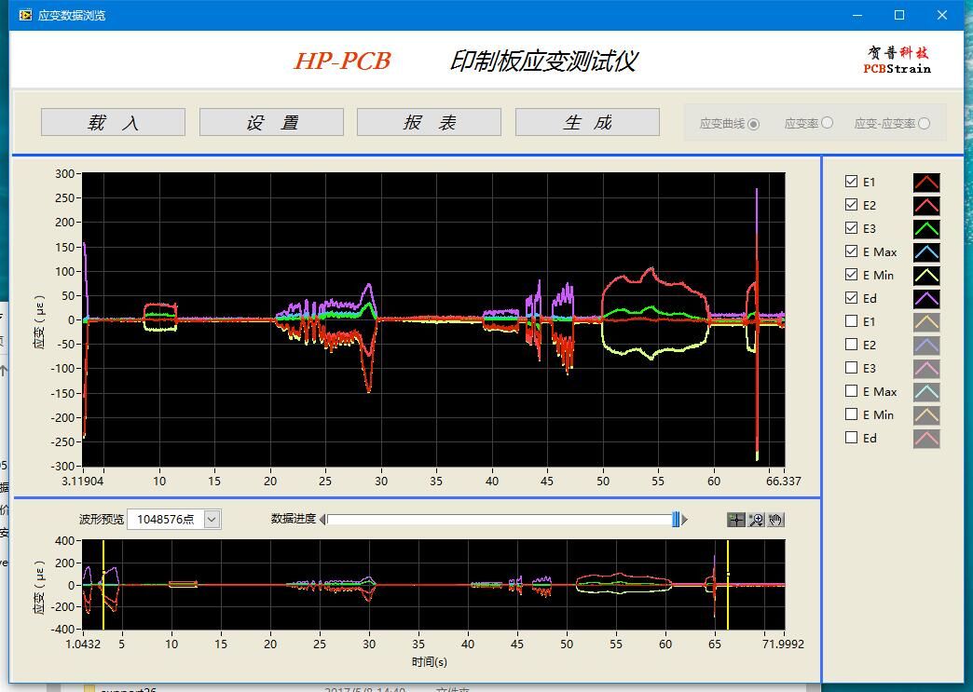Enable the second (unchecked) E3 checkbox
973x692 pixels.
click(852, 368)
